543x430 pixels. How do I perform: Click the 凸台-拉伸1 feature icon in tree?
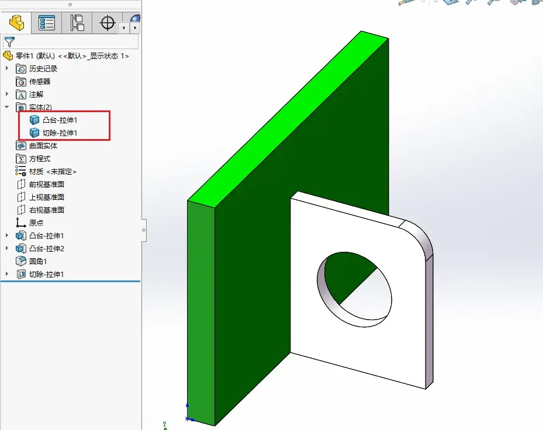point(21,236)
